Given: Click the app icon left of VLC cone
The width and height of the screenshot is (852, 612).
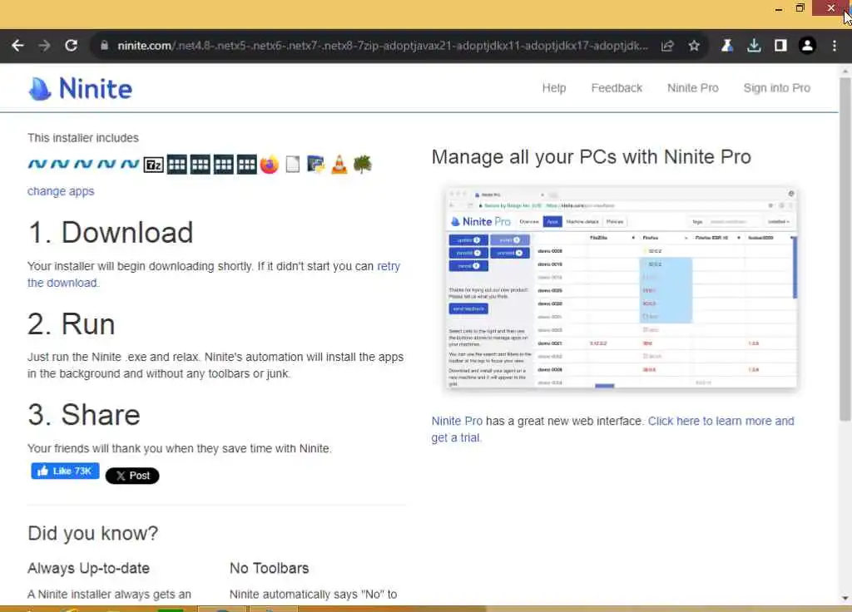Looking at the screenshot, I should 315,165.
